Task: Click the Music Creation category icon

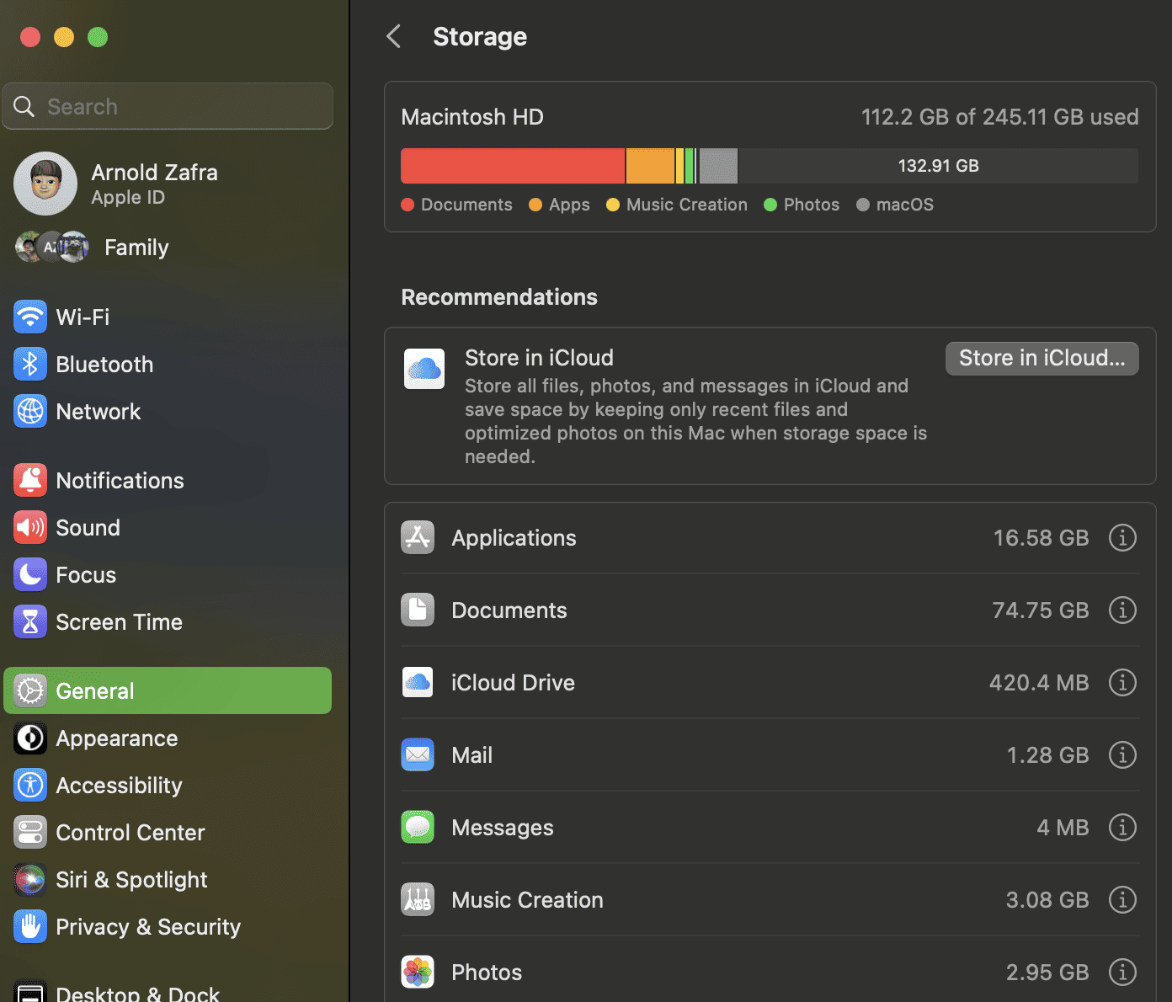Action: point(418,899)
